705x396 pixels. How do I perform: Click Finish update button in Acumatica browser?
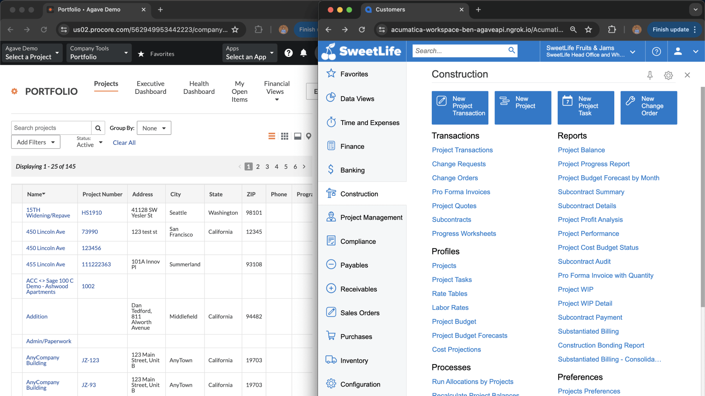click(x=675, y=30)
